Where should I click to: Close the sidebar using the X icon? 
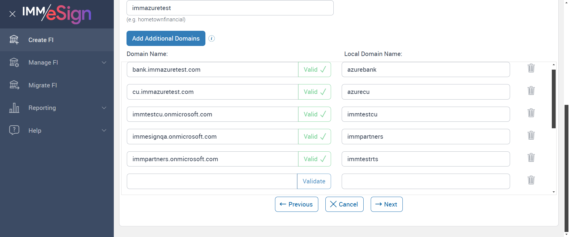12,14
